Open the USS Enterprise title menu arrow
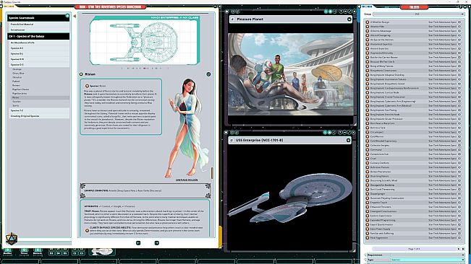This screenshot has width=471, height=264. pyautogui.click(x=348, y=140)
